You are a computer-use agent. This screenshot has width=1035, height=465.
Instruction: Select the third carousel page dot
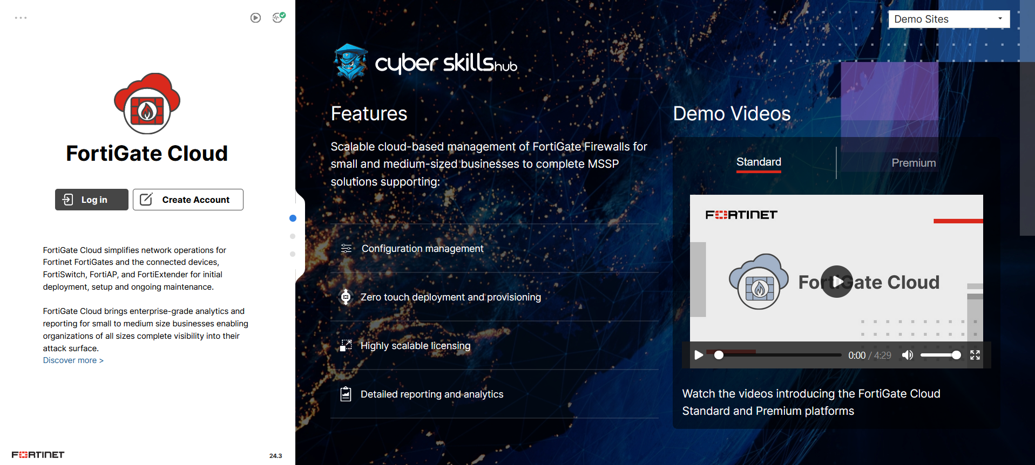293,254
